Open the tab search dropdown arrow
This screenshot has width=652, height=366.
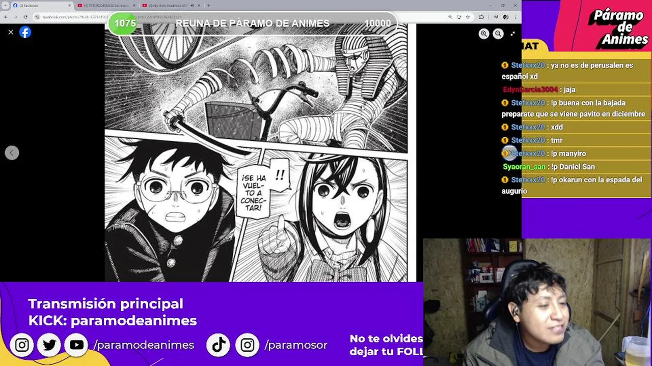point(5,5)
